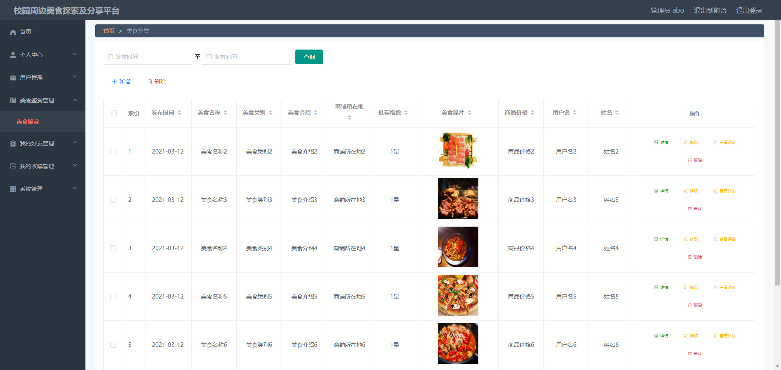Check the checkbox for row index 4
Viewport: 781px width, 370px height.
[113, 296]
